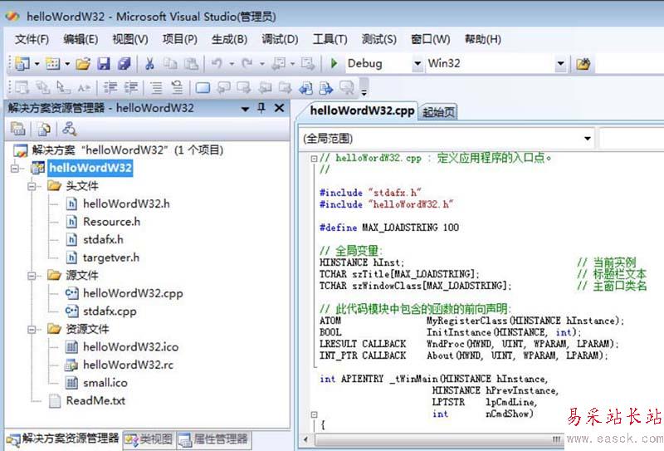The height and width of the screenshot is (451, 664).
Task: Select helloWordW32.cpp in the tree
Action: point(133,293)
